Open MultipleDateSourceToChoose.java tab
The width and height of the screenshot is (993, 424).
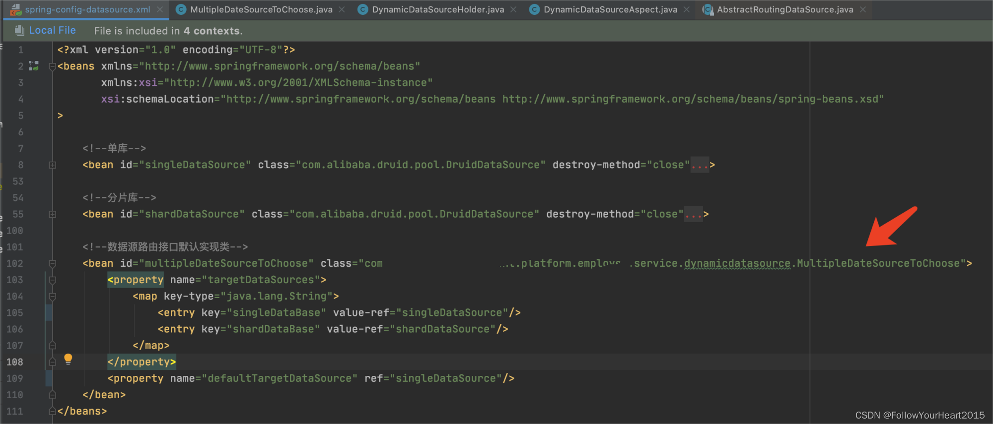[x=261, y=9]
